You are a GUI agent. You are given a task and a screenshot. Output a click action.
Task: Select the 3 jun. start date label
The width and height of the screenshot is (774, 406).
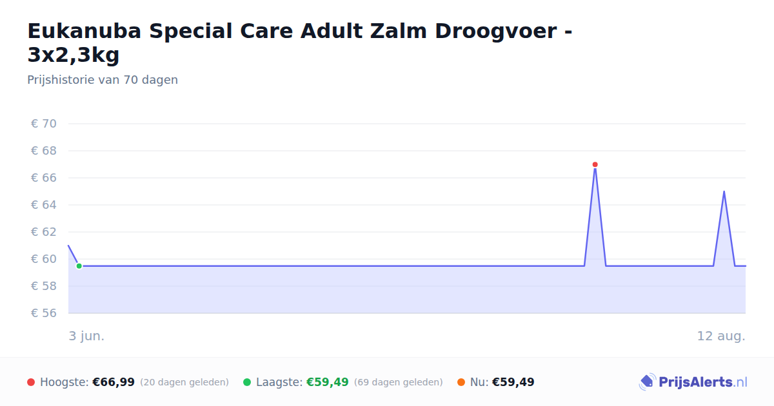[x=86, y=336]
